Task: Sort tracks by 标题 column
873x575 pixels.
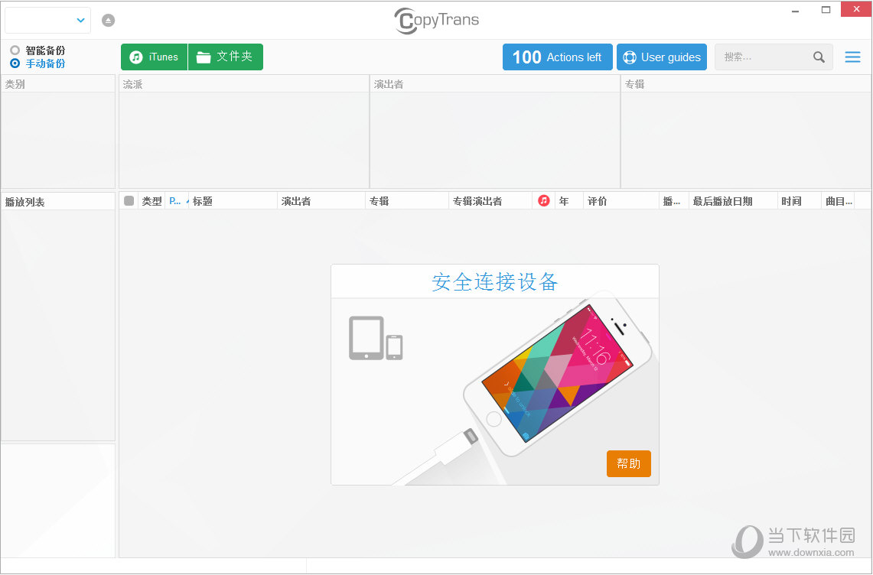Action: [233, 201]
